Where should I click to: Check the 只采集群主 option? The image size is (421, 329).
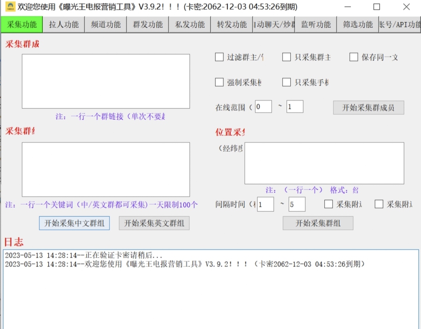coord(286,57)
